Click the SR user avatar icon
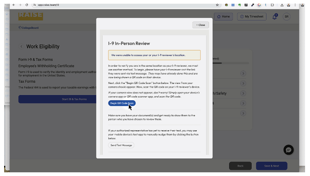Screen dimensions: 310x176 pyautogui.click(x=286, y=17)
